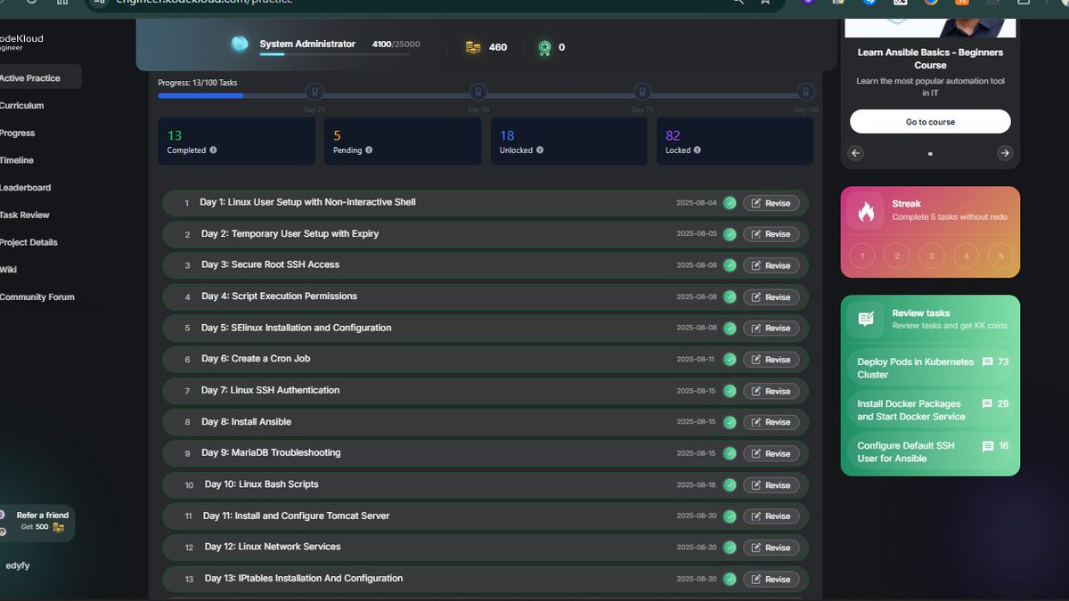Screen dimensions: 1069x601
Task: Click Revise for Day 12 Linux Network Services
Action: [x=771, y=548]
